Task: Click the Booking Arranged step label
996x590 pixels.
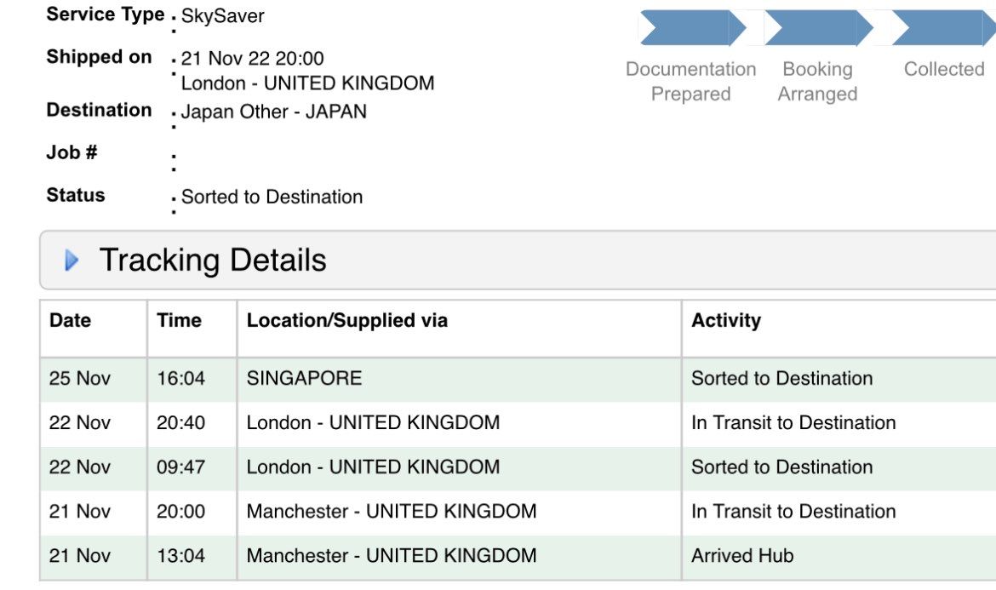Action: (817, 81)
